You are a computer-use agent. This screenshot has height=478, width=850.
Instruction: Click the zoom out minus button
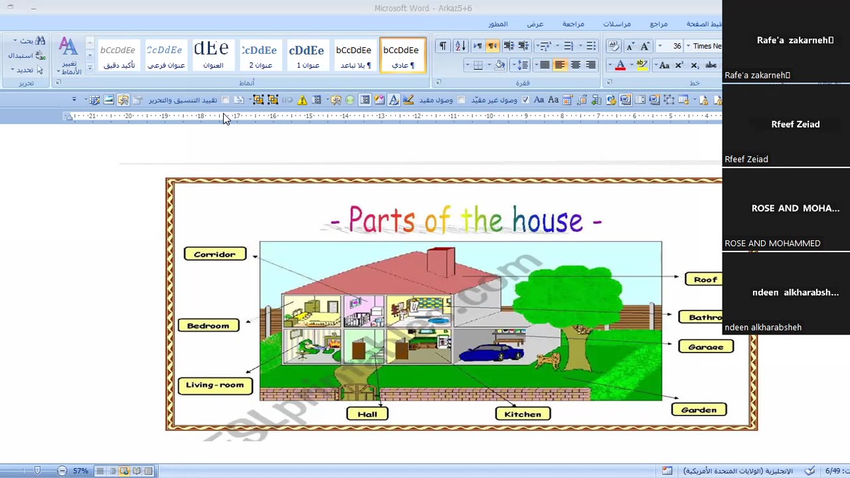click(x=62, y=471)
